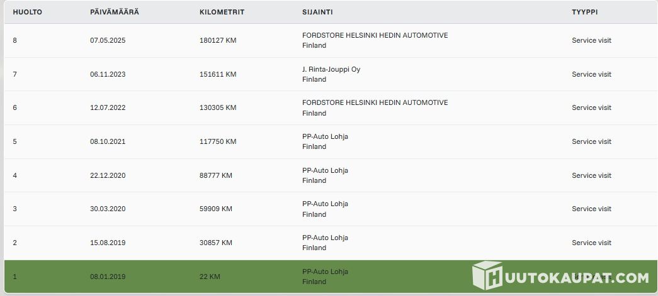658x296 pixels.
Task: Select the 130305 KM mileage cell
Action: tap(218, 107)
